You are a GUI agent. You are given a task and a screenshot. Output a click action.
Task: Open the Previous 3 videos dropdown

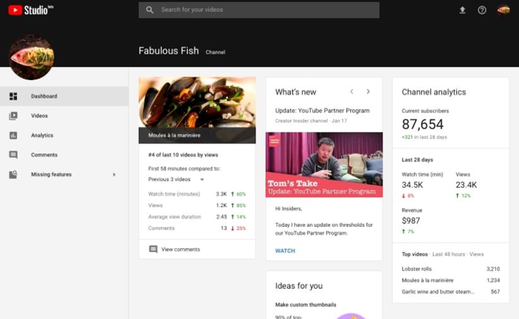pos(176,179)
